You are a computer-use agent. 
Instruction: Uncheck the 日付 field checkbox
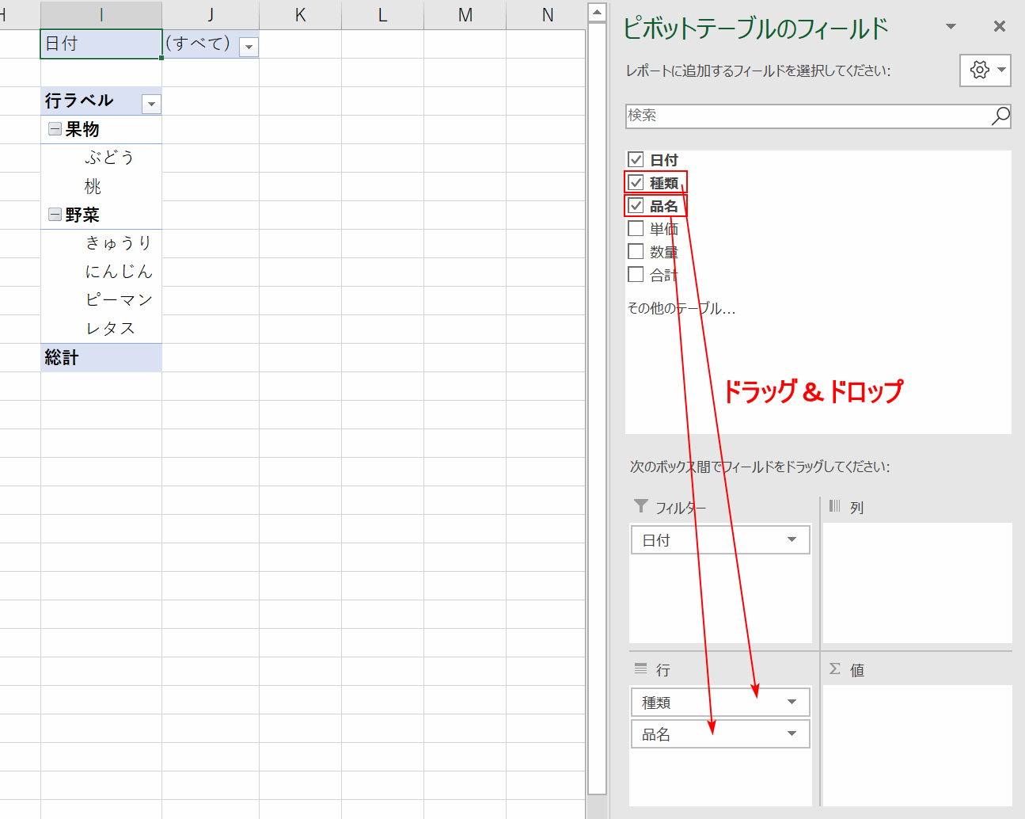click(636, 159)
